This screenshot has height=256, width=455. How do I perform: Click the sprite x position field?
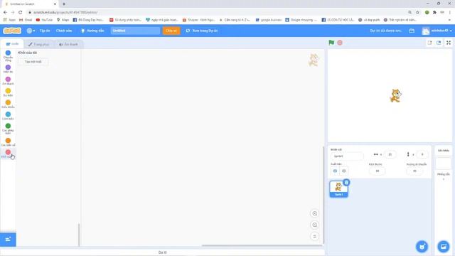[x=390, y=154]
